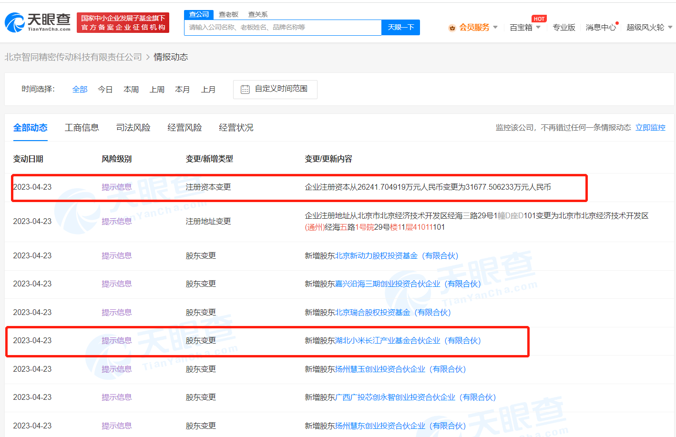Click the 变动日期 column header
This screenshot has width=676, height=437.
(28, 159)
